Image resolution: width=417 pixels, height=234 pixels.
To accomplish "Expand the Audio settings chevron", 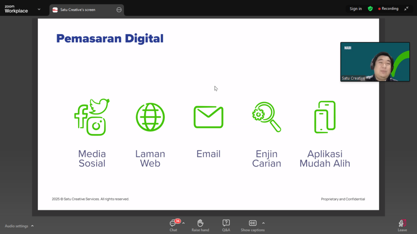I will [32, 226].
